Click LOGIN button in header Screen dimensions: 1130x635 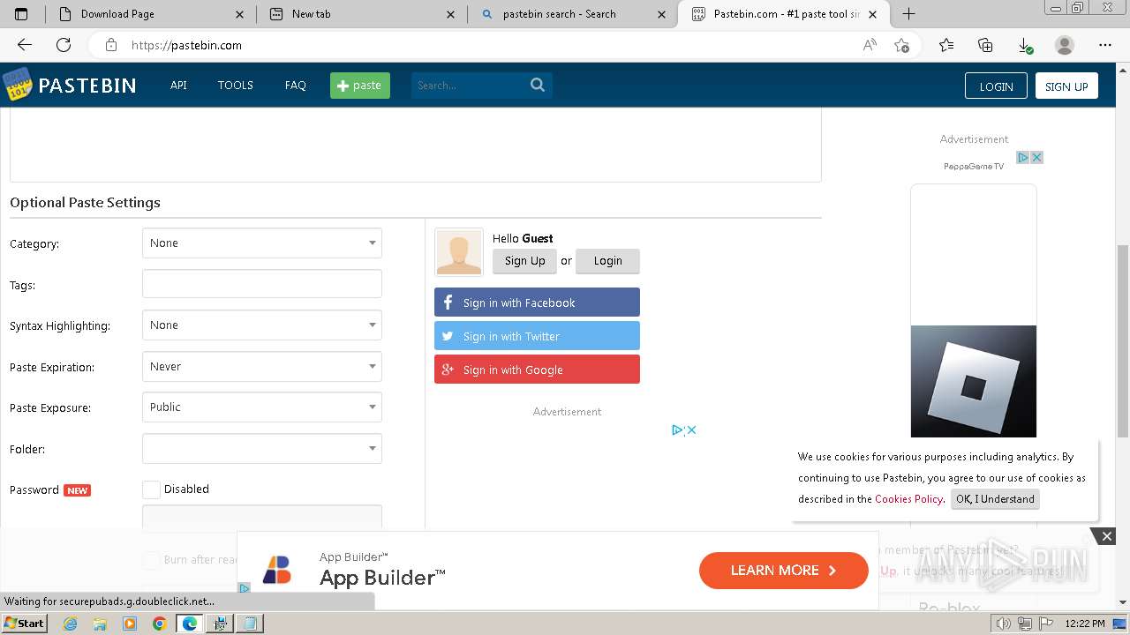[x=996, y=86]
